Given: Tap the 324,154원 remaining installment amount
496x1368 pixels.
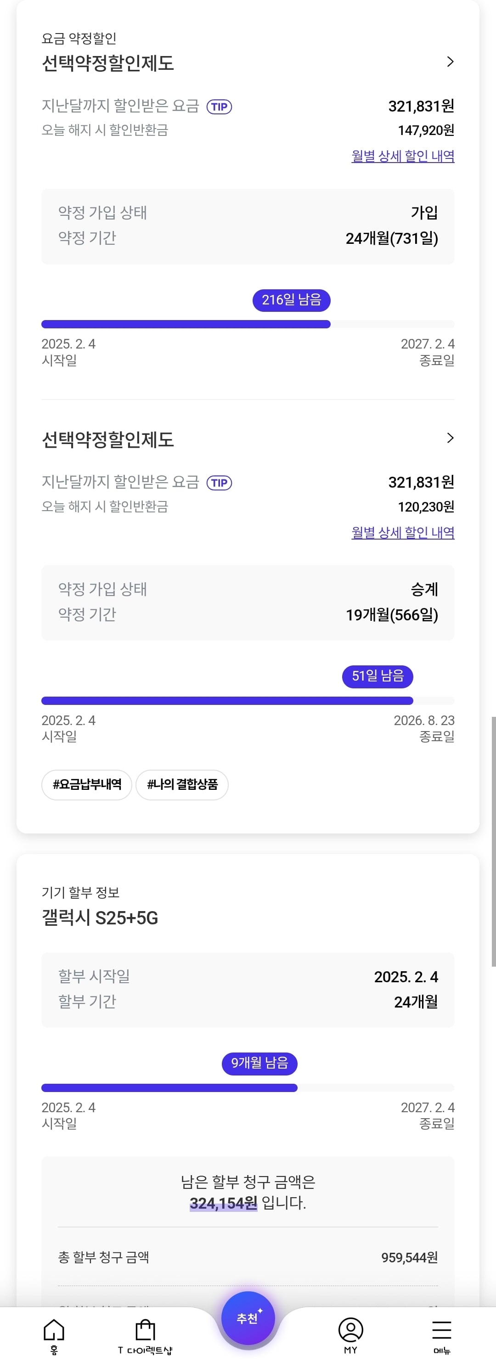Looking at the screenshot, I should tap(223, 1203).
